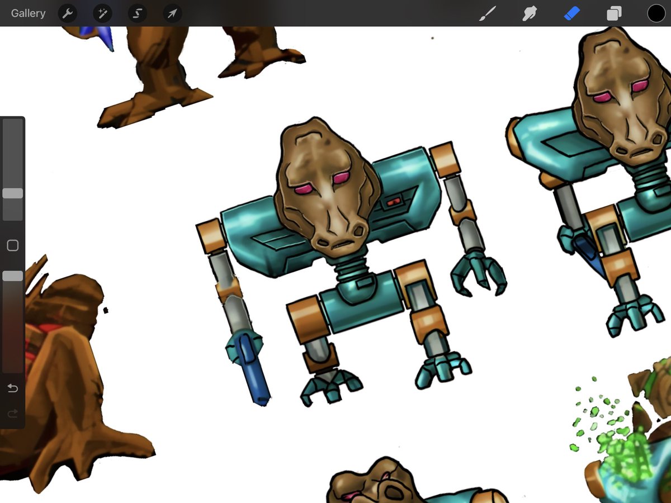This screenshot has height=503, width=671.
Task: Undo the last stroke
Action: (x=12, y=388)
